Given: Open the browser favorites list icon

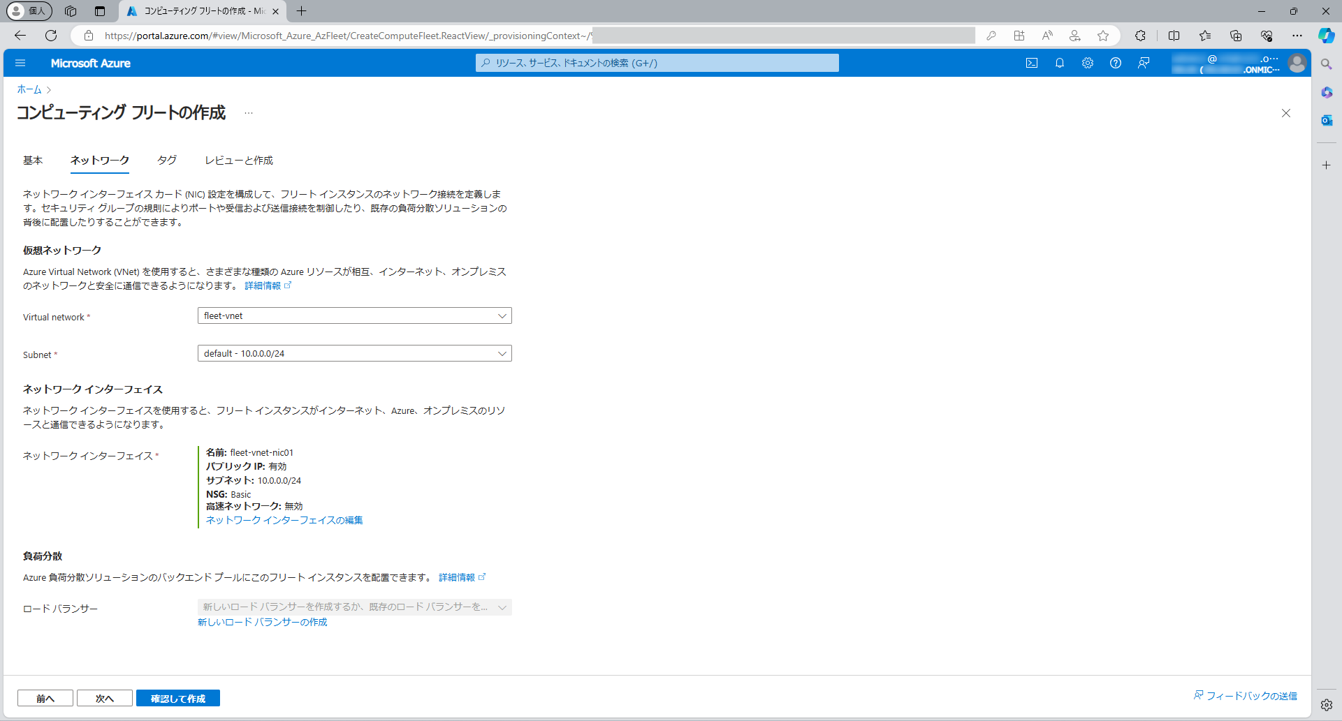Looking at the screenshot, I should click(x=1205, y=36).
